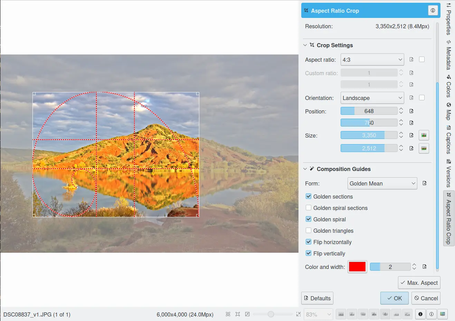Open the Aspect ratio 4:3 dropdown
Screen dimensions: 455x321
(372, 60)
